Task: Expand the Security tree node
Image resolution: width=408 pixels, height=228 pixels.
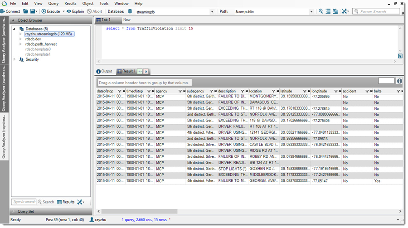Action: [15, 59]
